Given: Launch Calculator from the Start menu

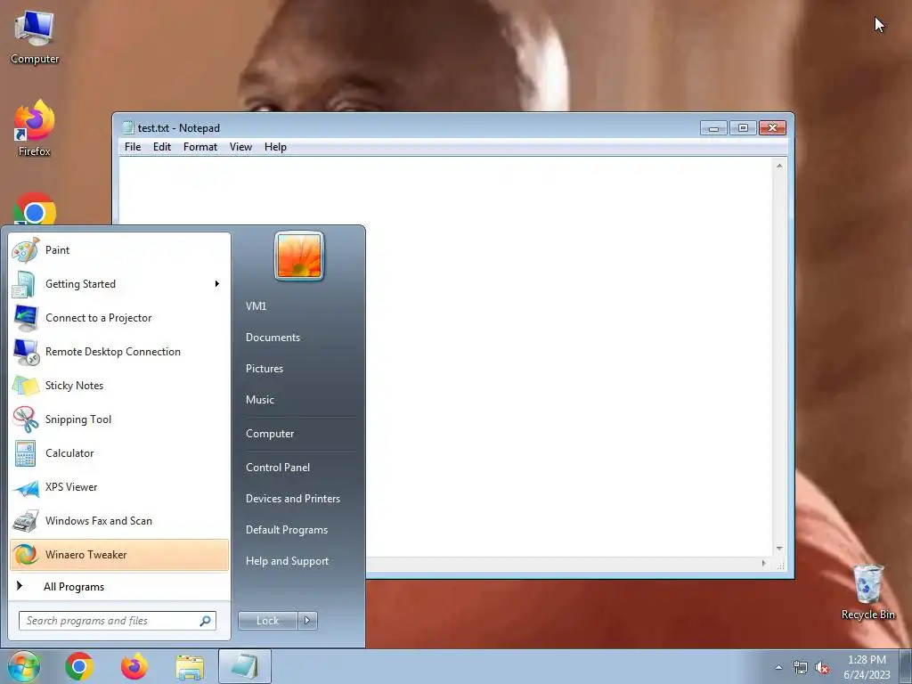Looking at the screenshot, I should [x=119, y=453].
